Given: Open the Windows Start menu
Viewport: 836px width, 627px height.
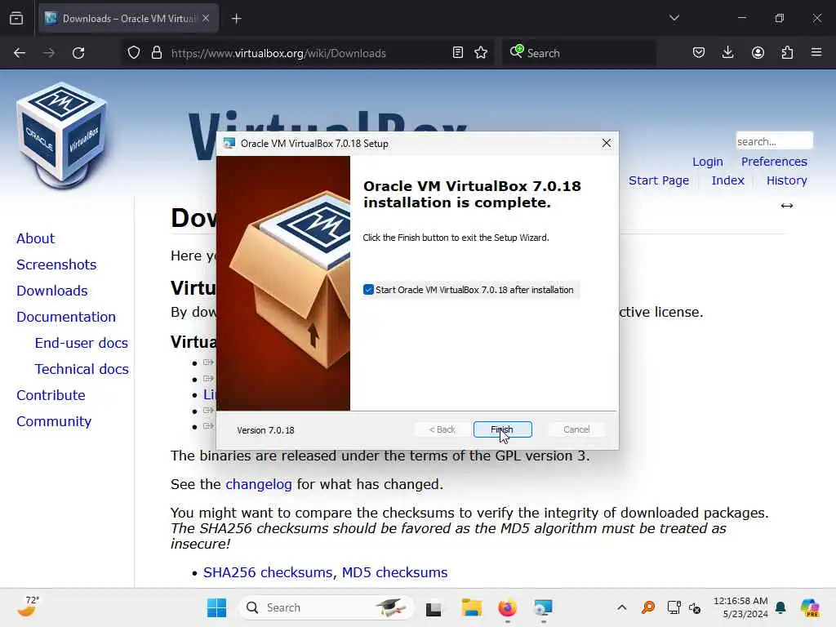Looking at the screenshot, I should (216, 607).
